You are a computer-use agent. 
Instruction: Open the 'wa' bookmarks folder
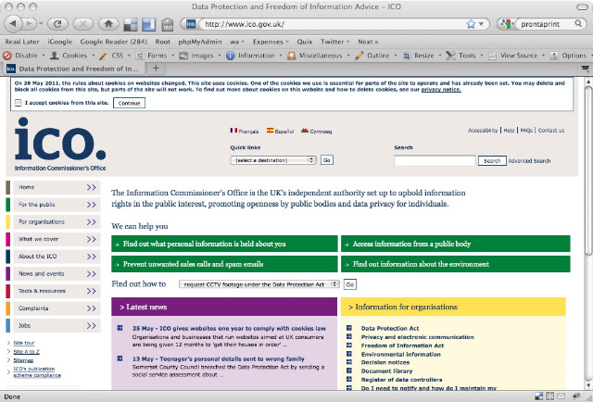[237, 42]
